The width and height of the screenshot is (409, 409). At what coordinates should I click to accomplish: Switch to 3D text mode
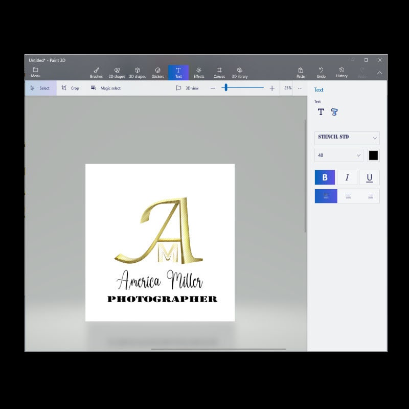pos(333,112)
